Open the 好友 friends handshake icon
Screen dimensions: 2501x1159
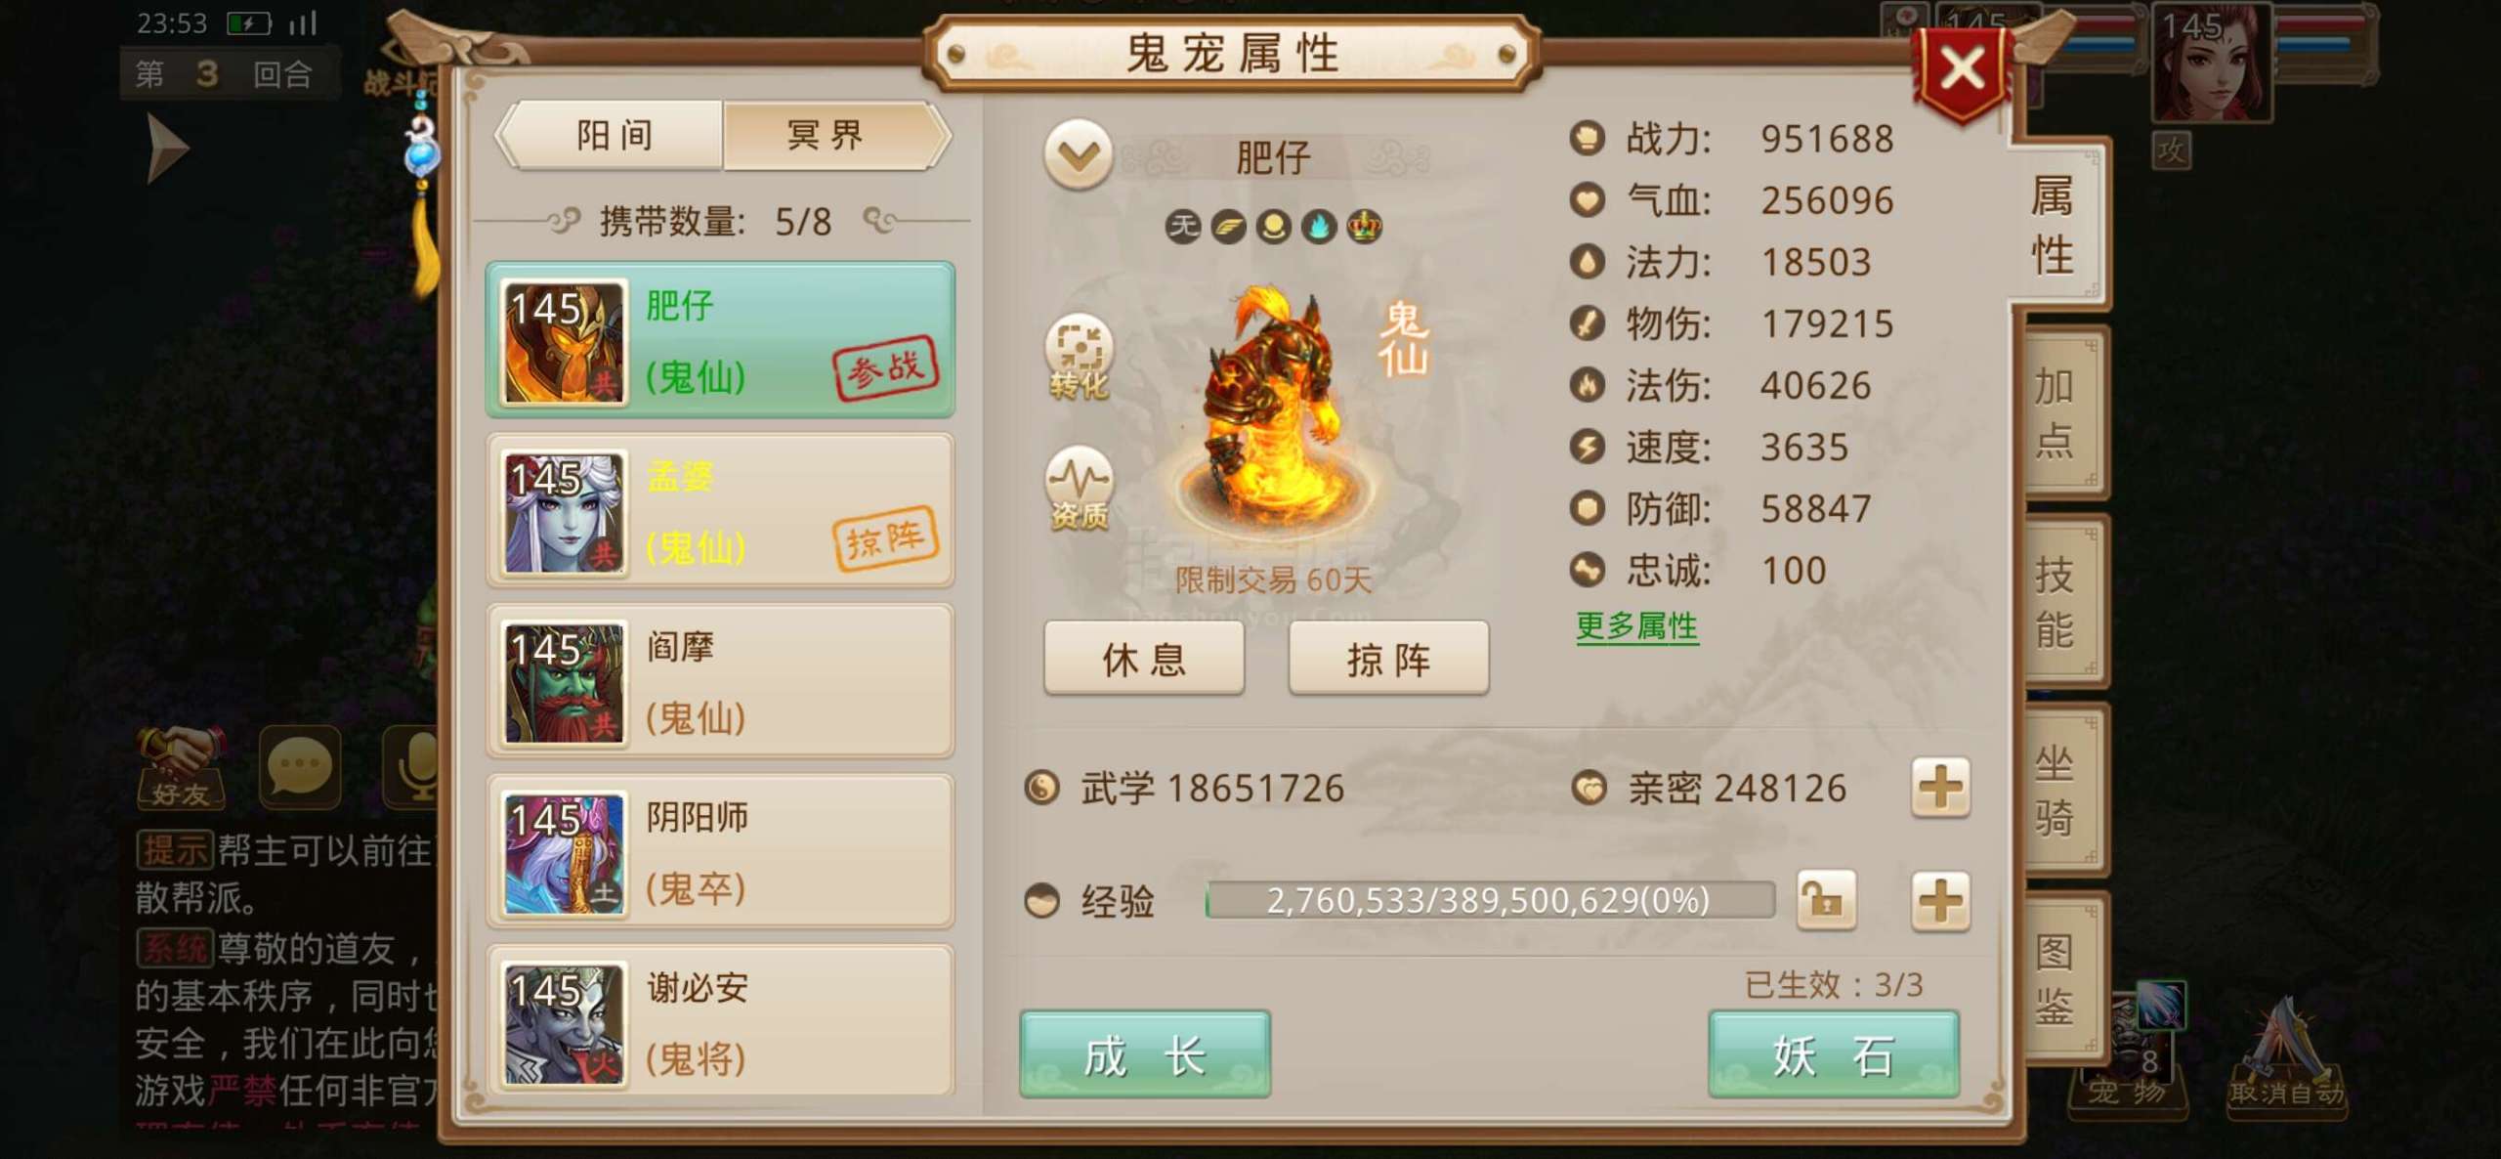[x=181, y=767]
